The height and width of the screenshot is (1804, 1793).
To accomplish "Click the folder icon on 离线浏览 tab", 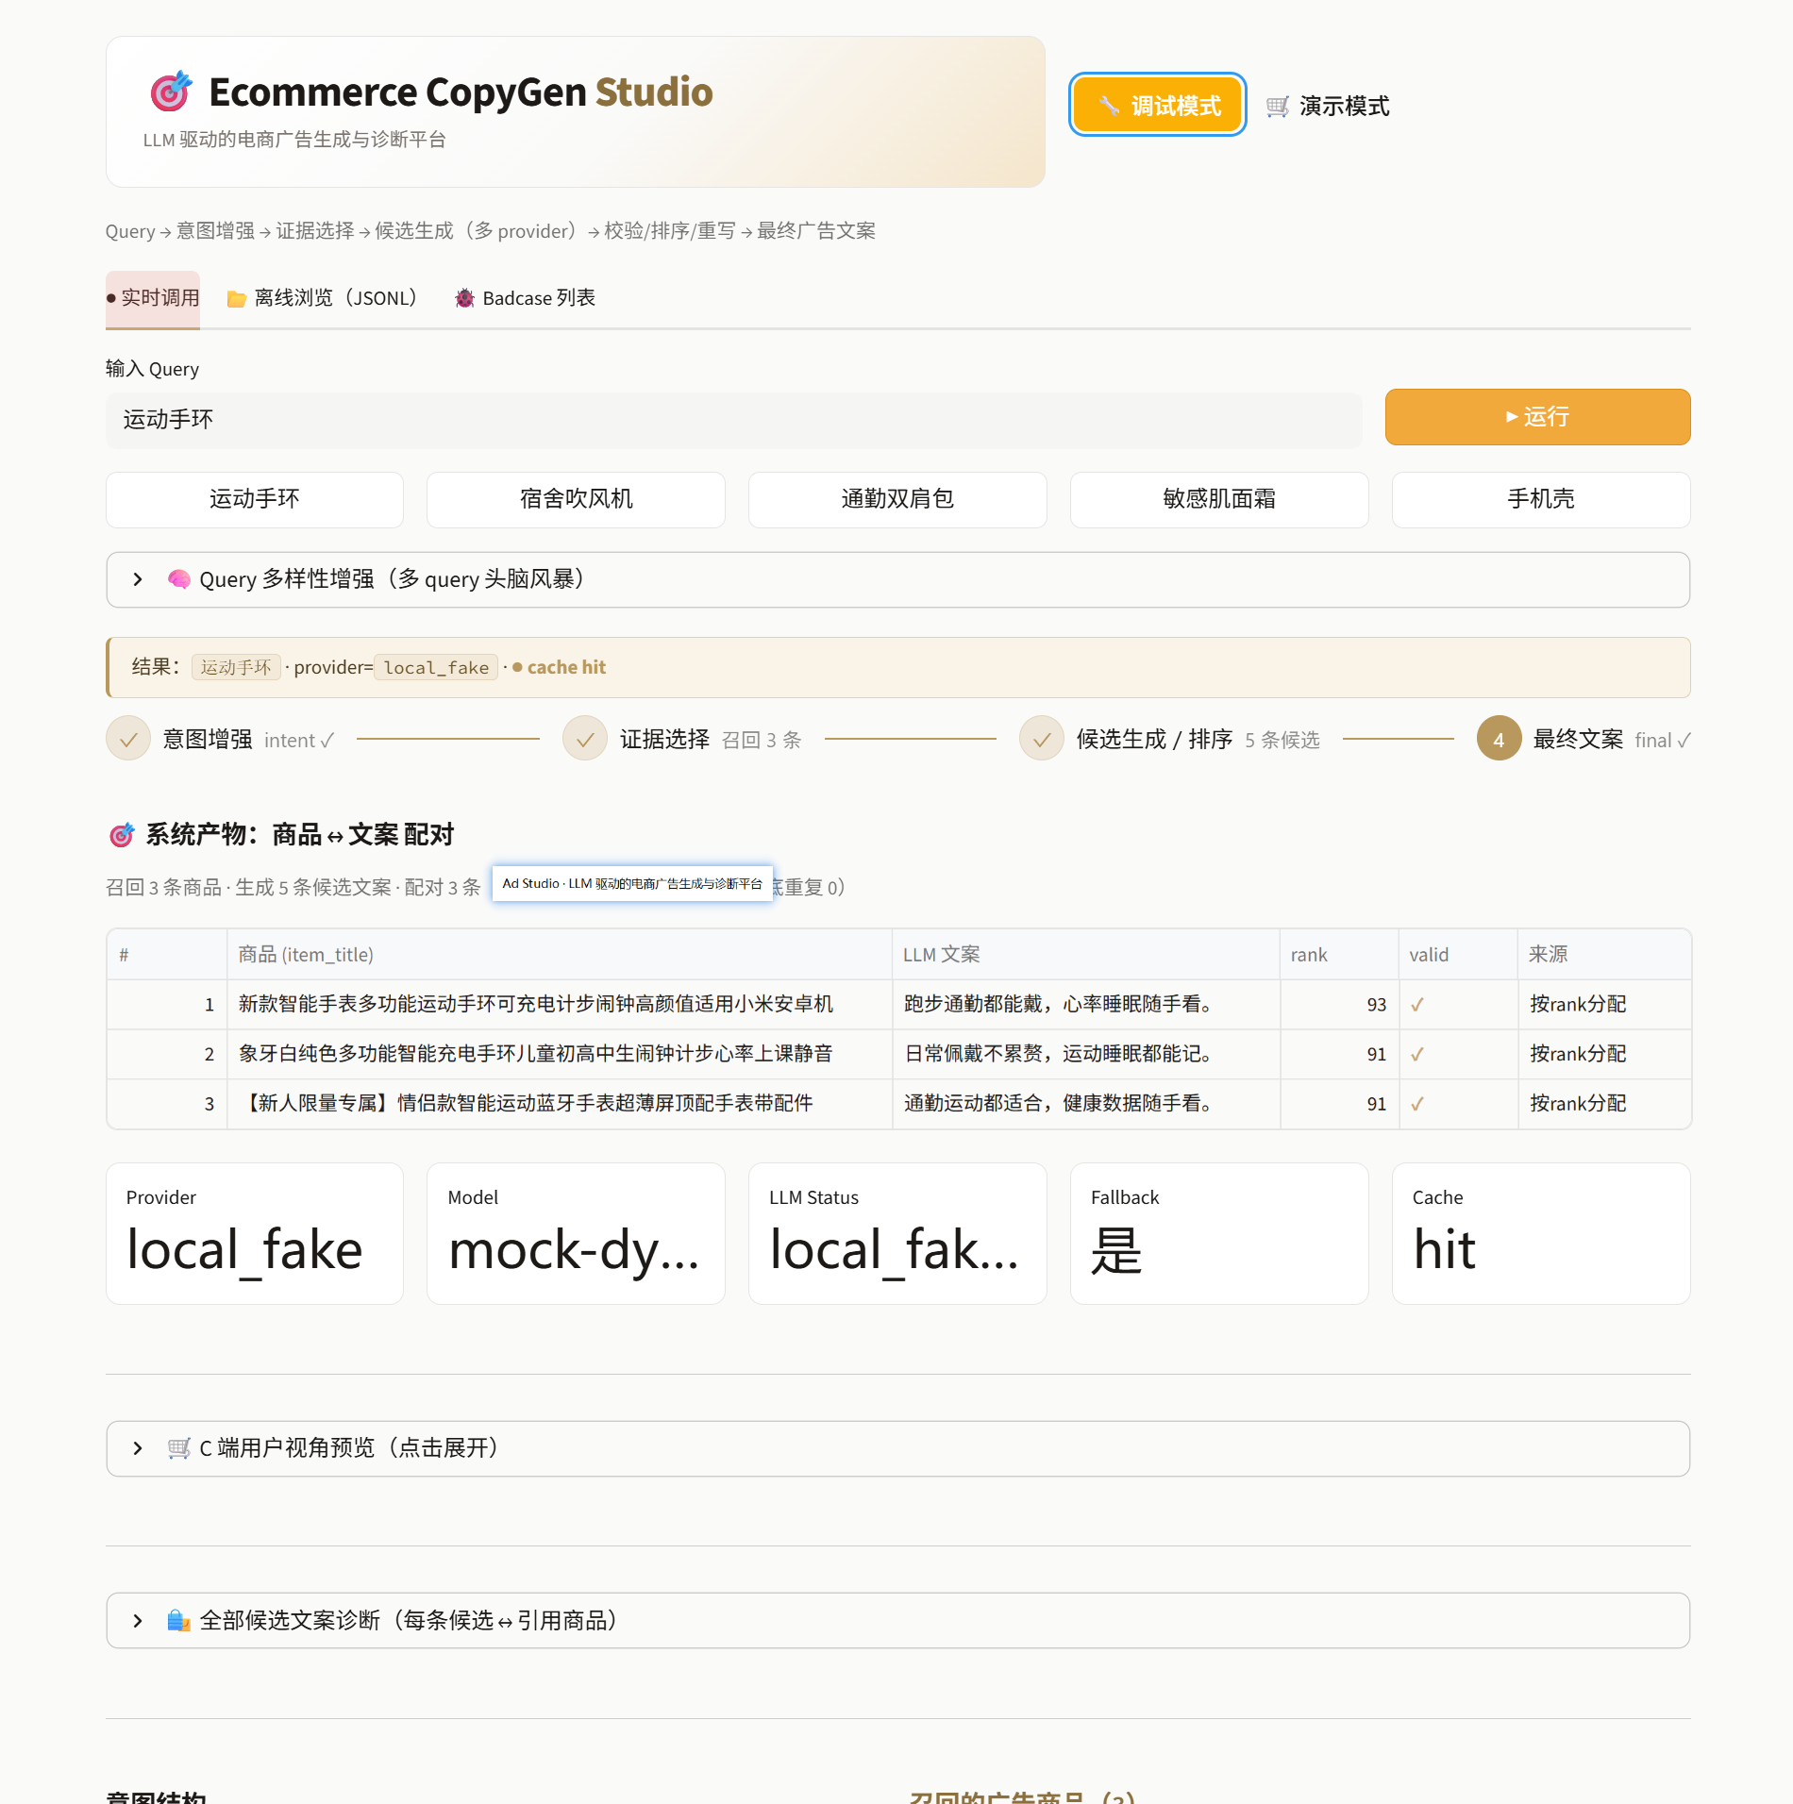I will pyautogui.click(x=237, y=299).
